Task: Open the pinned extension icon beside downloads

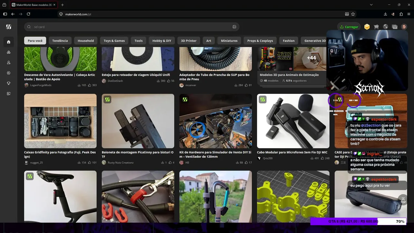Action: pos(393,14)
